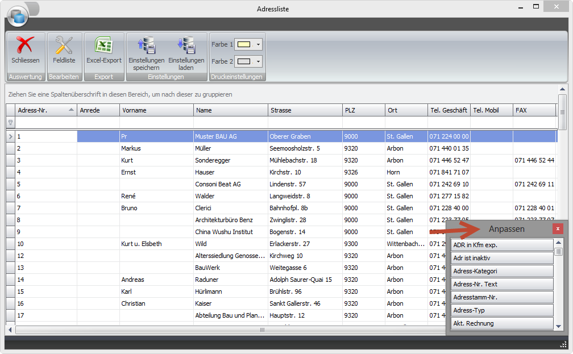This screenshot has width=573, height=354.
Task: Click the Schliessen red X icon
Action: (25, 45)
